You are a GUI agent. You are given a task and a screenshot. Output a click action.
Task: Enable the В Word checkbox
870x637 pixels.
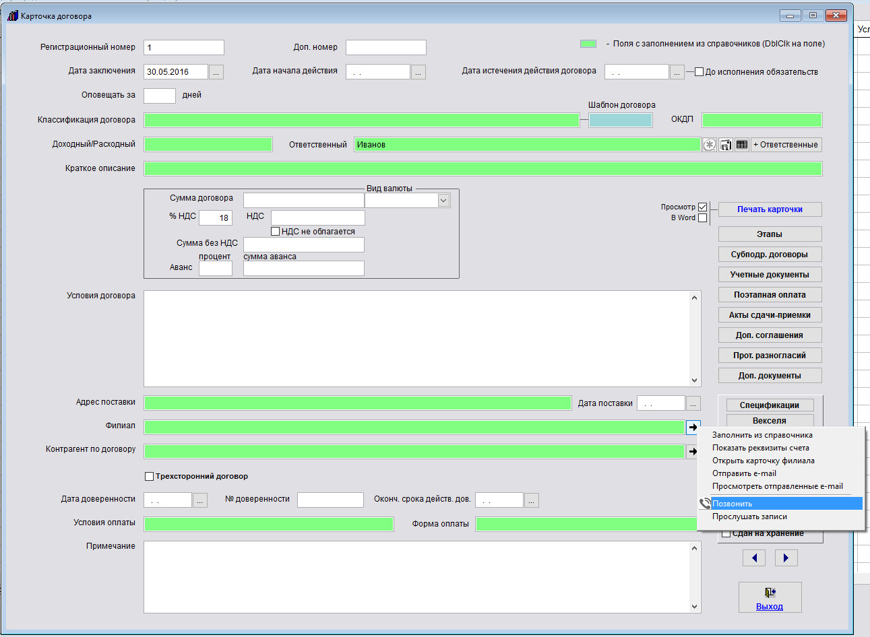tap(703, 218)
